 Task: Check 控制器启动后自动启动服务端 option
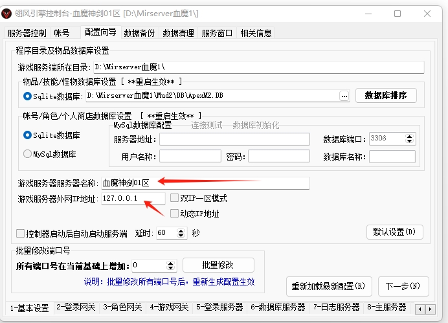[20, 233]
